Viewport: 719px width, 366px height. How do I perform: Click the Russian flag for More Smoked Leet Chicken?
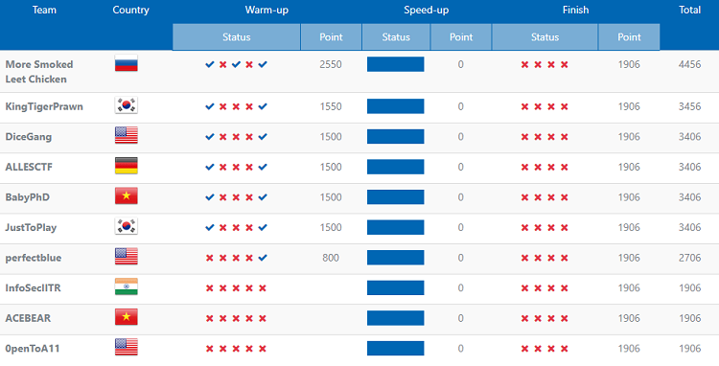(127, 63)
